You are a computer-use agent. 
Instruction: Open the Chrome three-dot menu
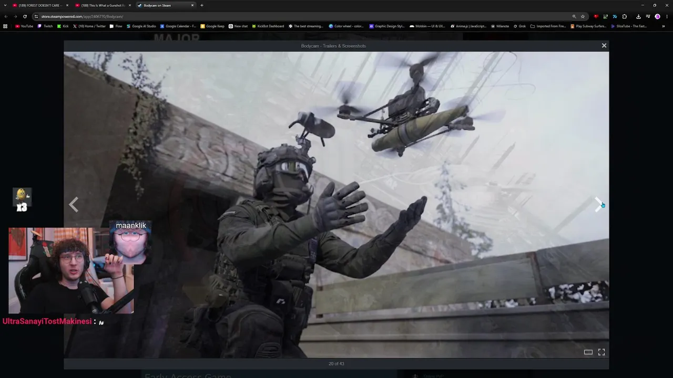pos(667,16)
